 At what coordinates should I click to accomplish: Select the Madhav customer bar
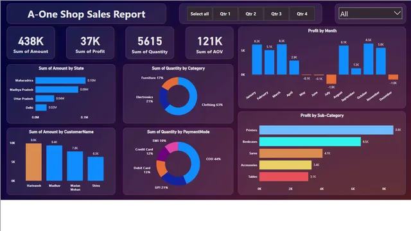[x=54, y=163]
